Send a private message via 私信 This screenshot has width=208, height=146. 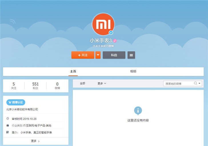(114, 55)
